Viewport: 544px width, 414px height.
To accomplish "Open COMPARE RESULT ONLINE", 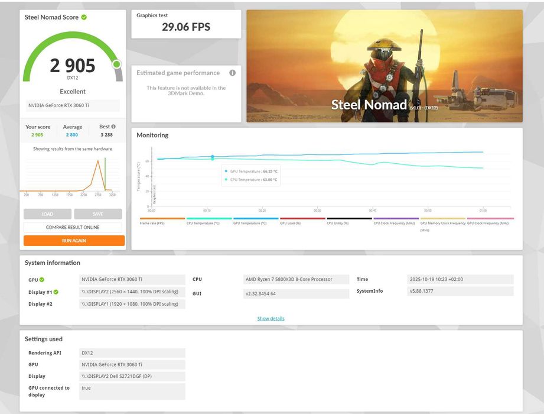I will click(x=73, y=227).
